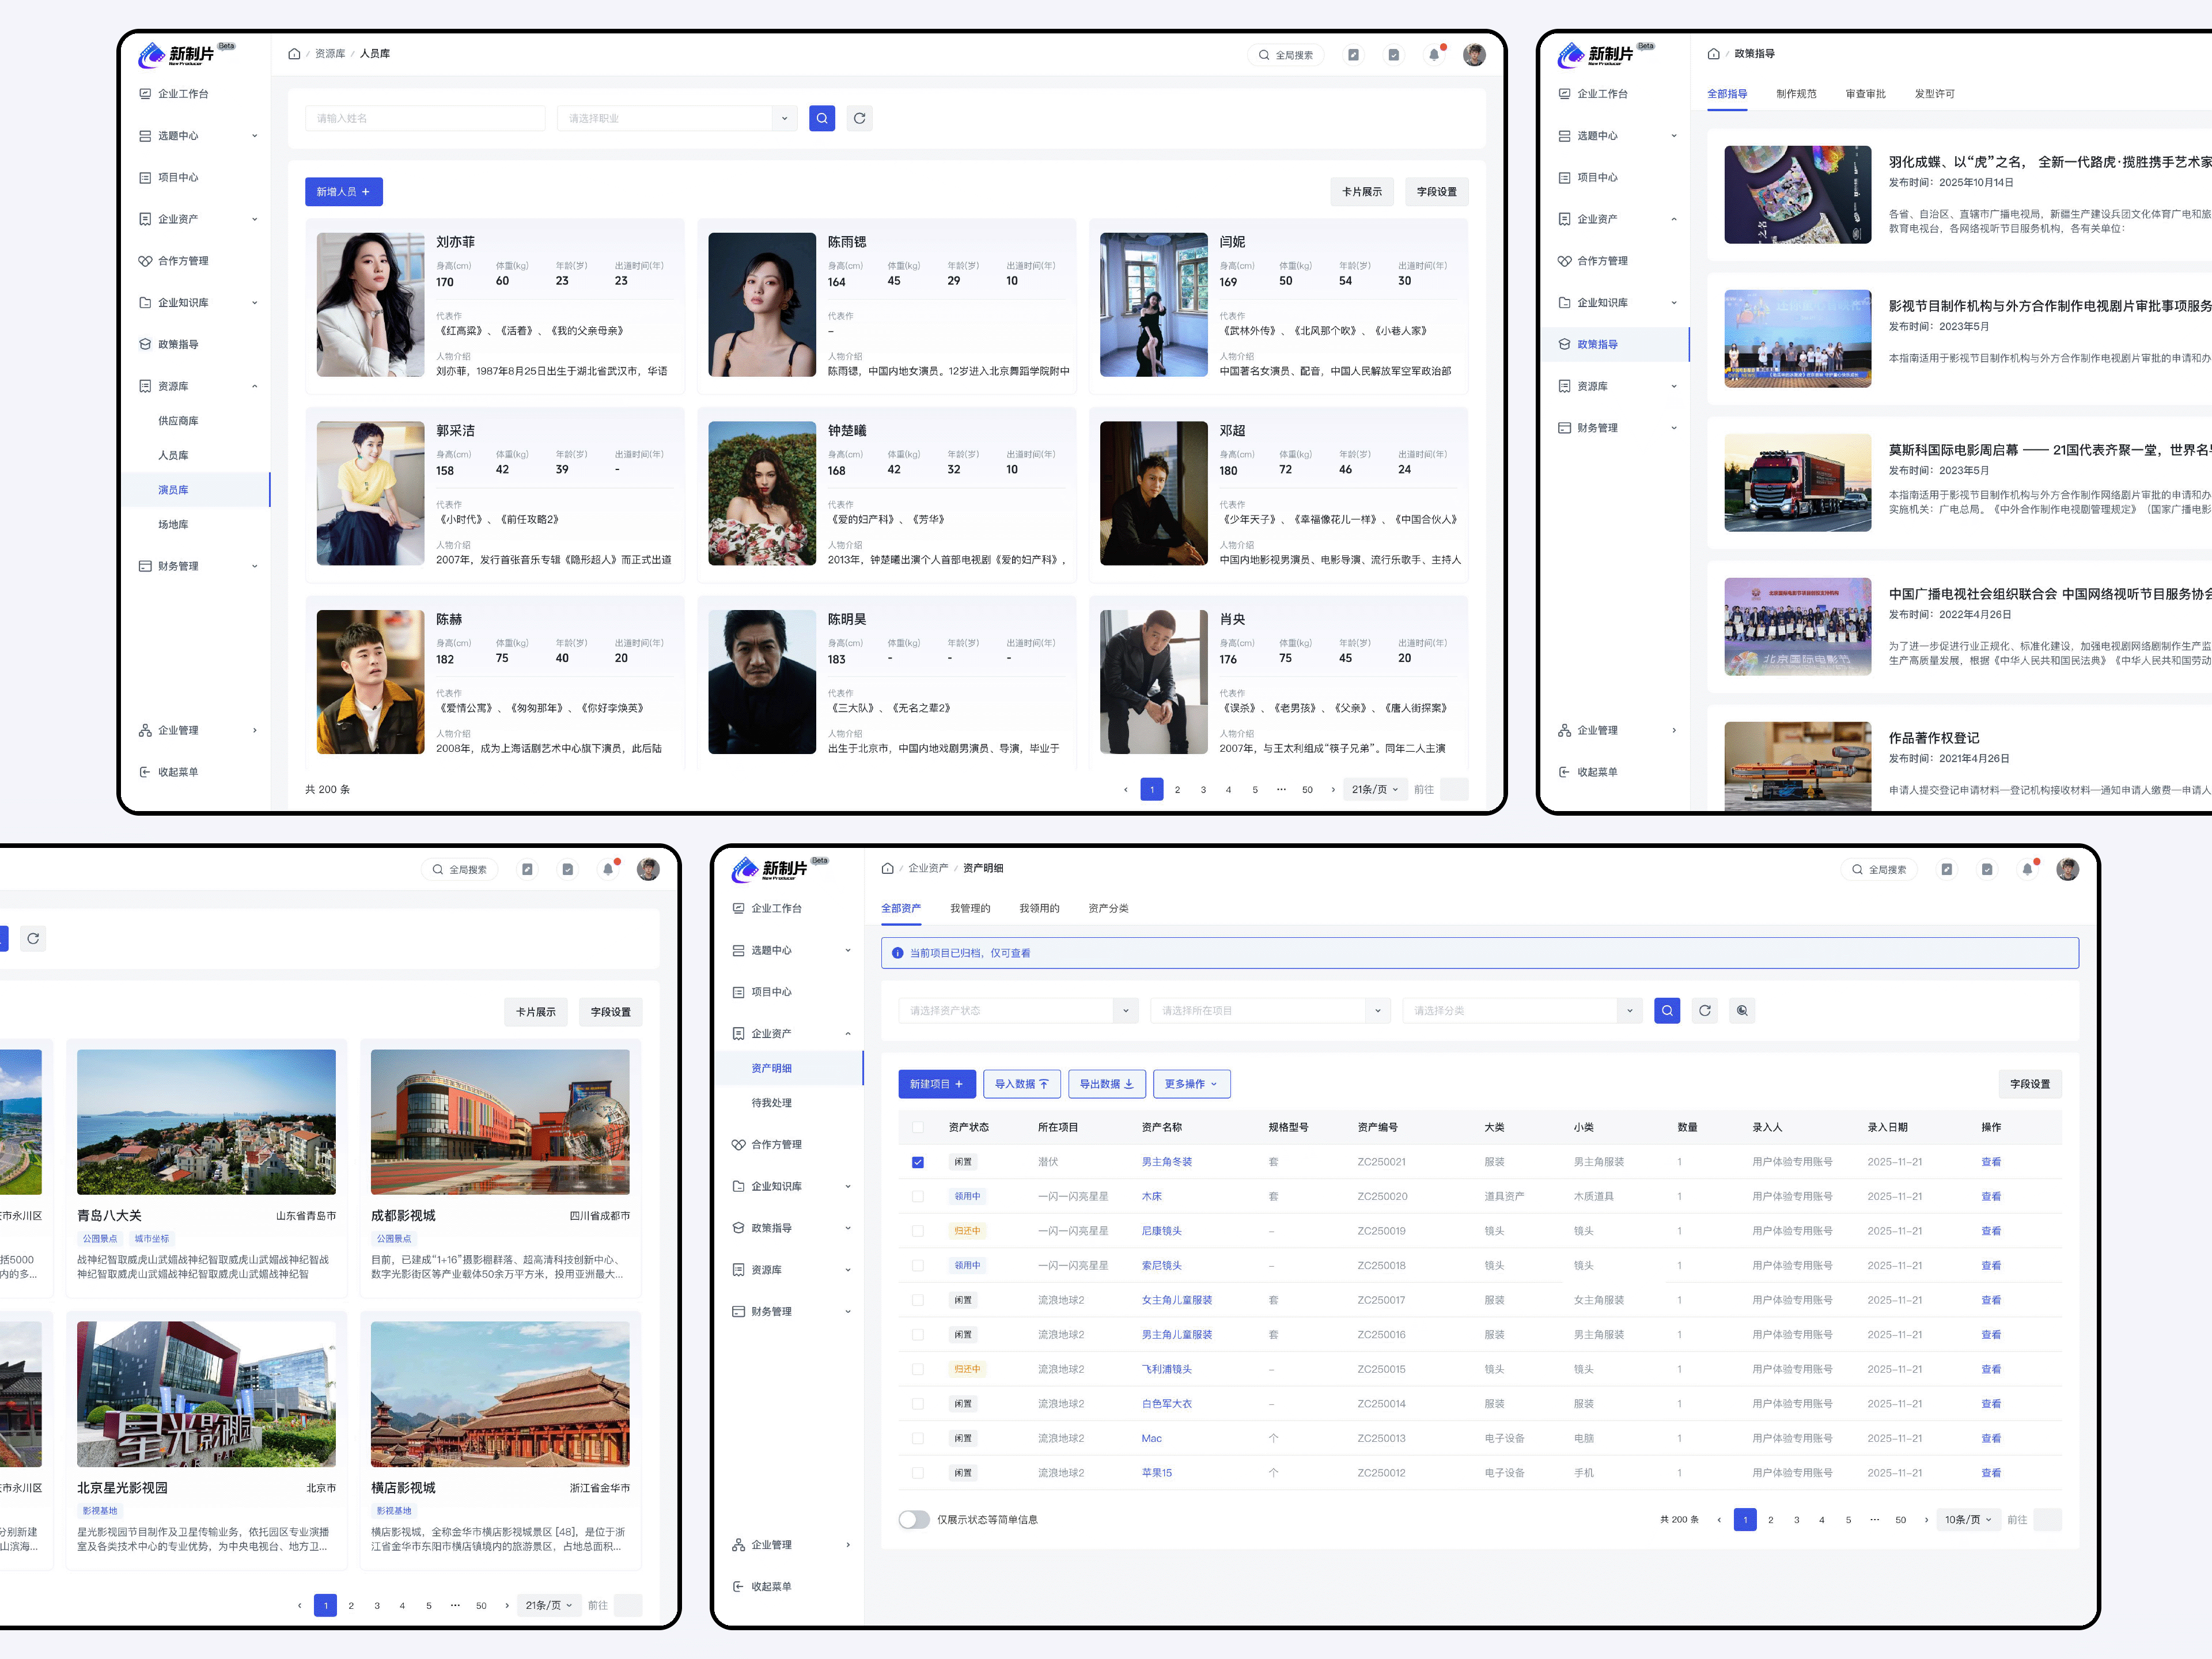
Task: Click 收起菜单 in the personnel library sidebar
Action: click(169, 772)
